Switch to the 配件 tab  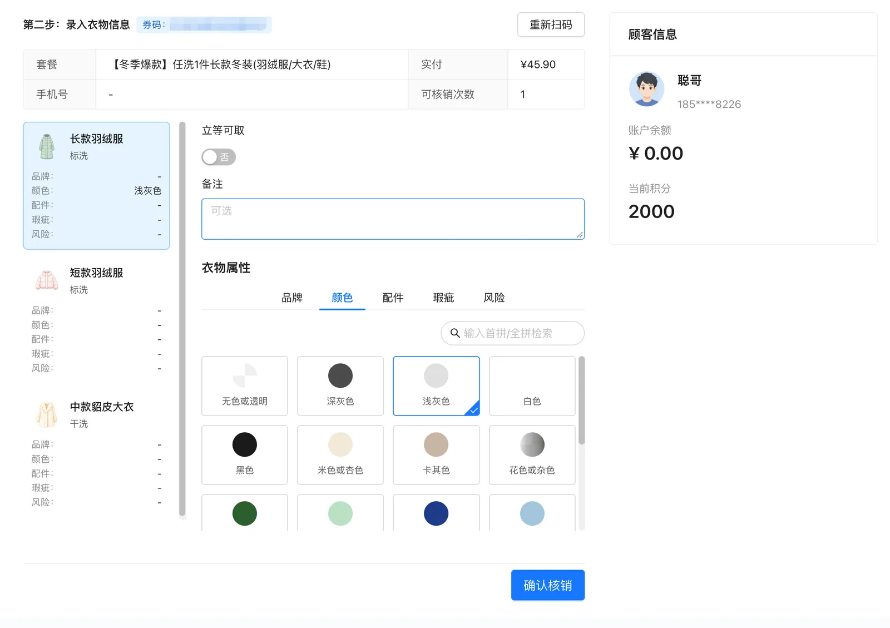click(393, 298)
